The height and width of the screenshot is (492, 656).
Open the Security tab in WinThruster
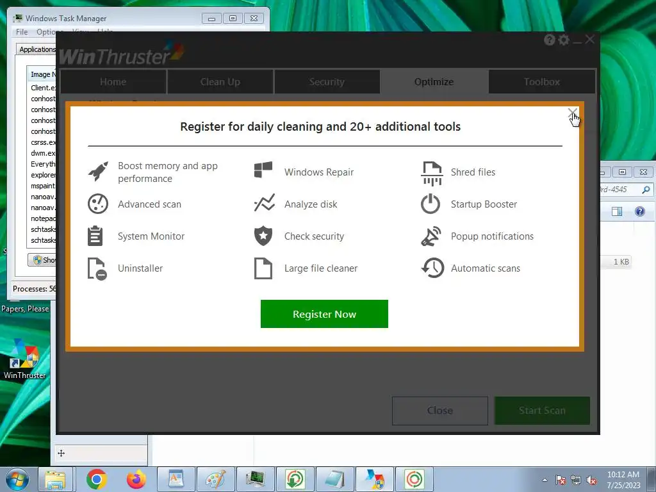[x=327, y=81]
